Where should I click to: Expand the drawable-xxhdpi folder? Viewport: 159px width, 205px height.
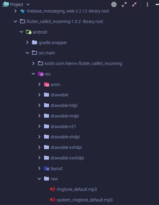click(39, 147)
